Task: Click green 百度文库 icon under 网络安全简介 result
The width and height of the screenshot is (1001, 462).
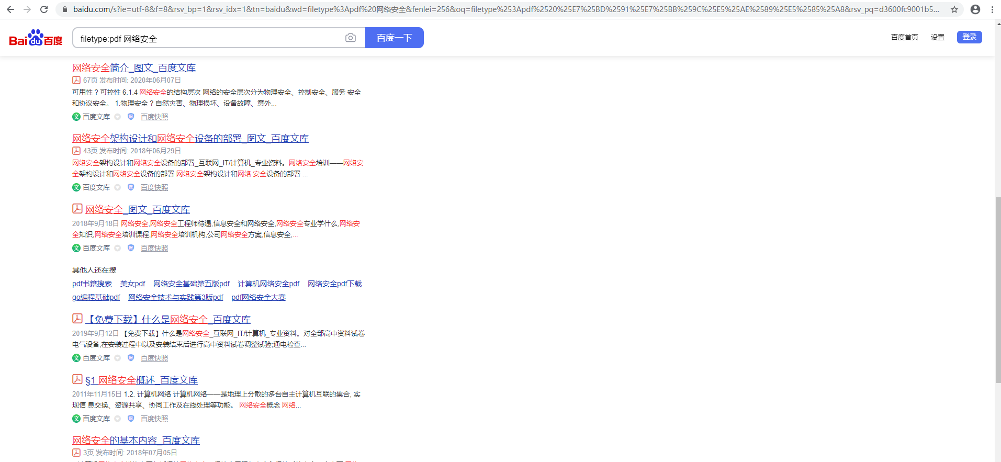Action: point(76,117)
